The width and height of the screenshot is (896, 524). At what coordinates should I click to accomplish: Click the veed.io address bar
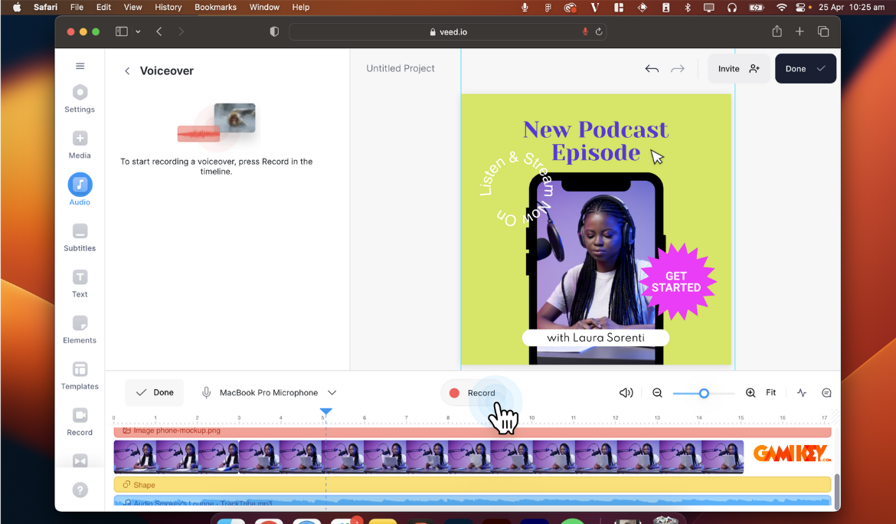tap(447, 32)
